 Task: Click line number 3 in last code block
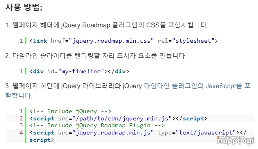(x=21, y=126)
